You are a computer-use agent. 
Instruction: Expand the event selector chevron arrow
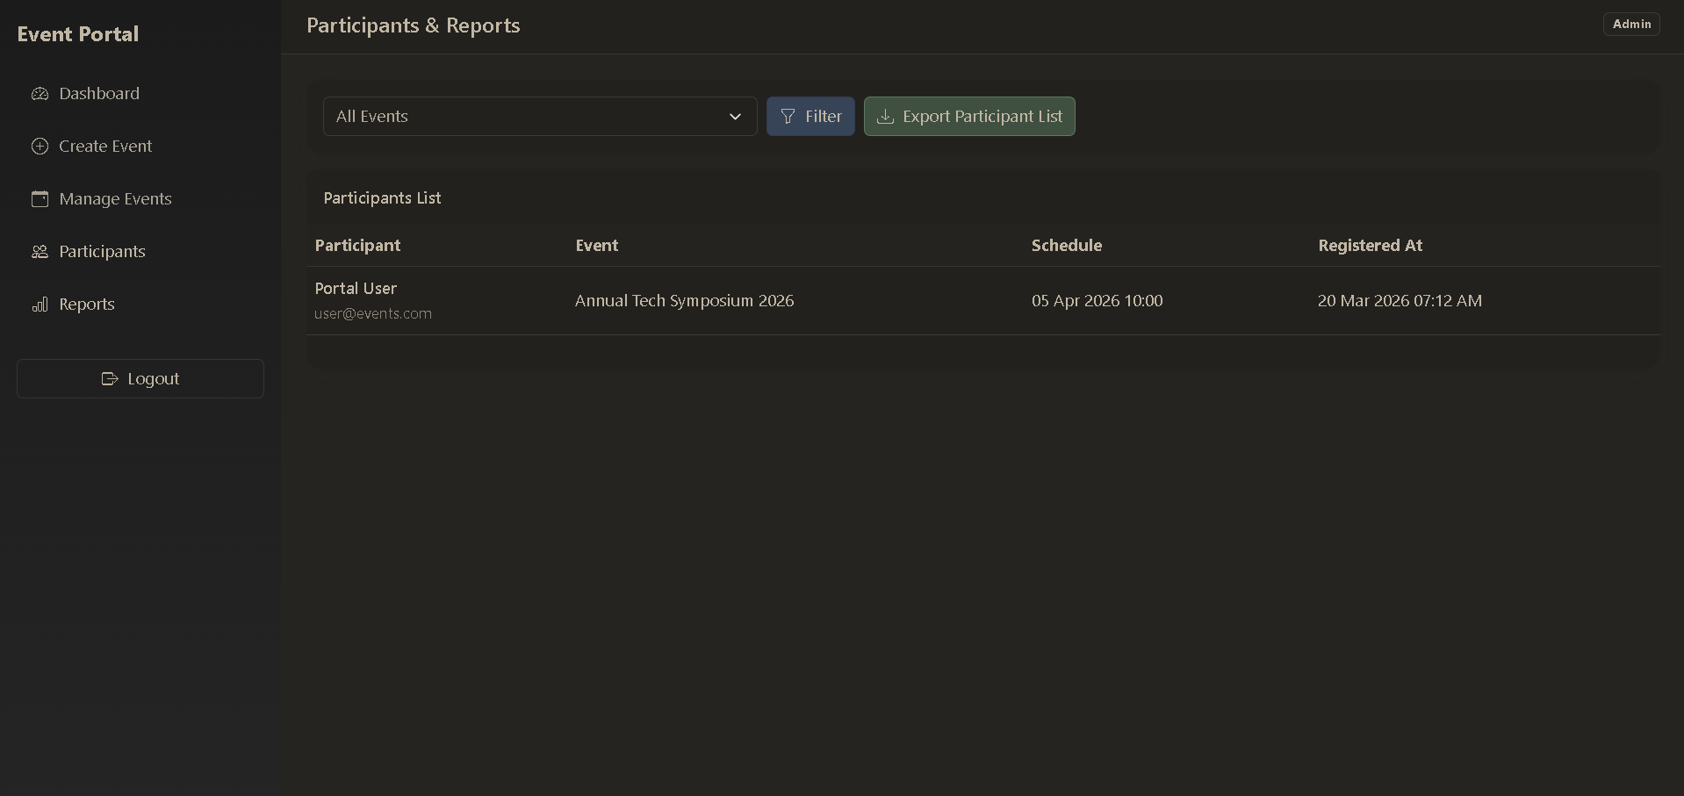coord(735,117)
